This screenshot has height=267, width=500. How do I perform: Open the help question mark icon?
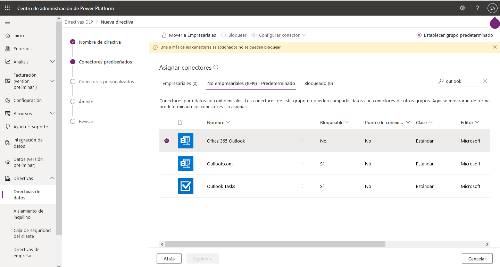477,8
